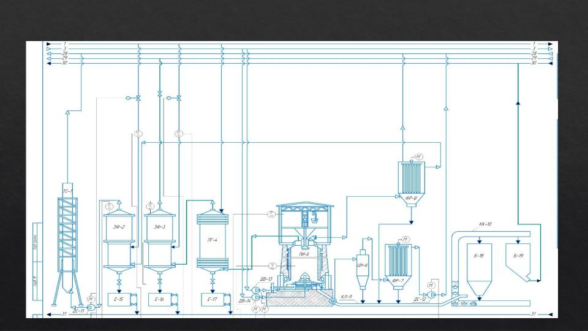Click the Е-16 tank label
This screenshot has width=588, height=331.
coord(159,299)
